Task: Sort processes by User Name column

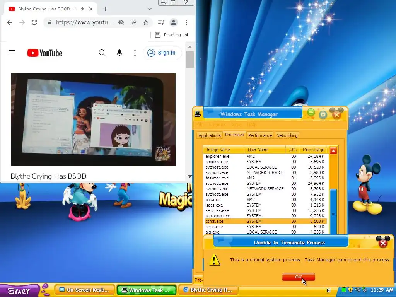Action: pyautogui.click(x=265, y=150)
